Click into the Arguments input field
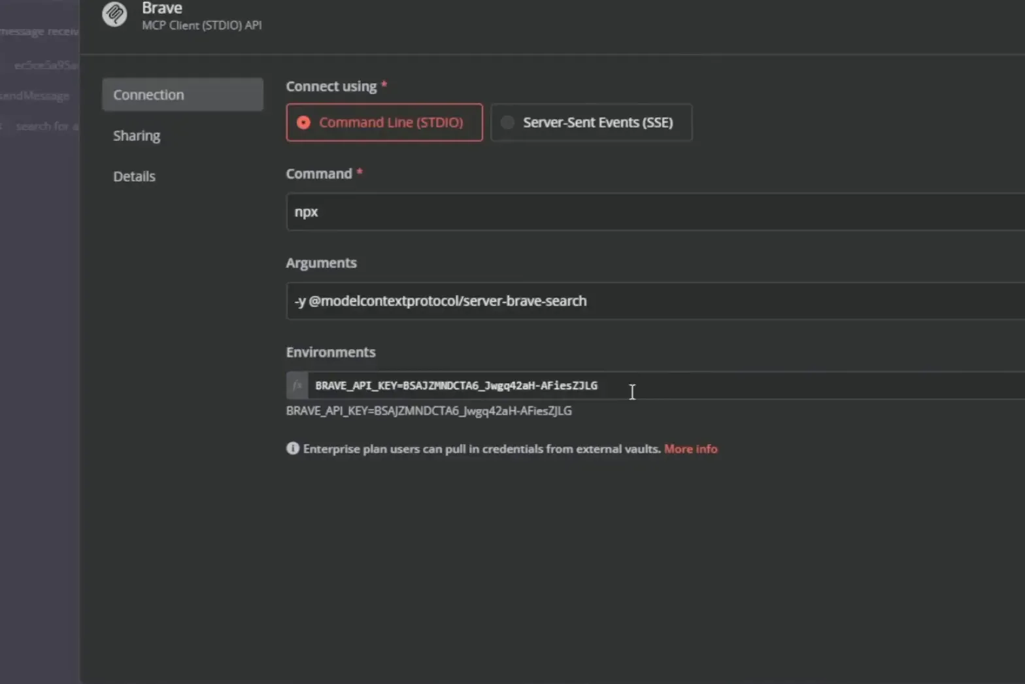This screenshot has height=684, width=1025. click(x=656, y=301)
